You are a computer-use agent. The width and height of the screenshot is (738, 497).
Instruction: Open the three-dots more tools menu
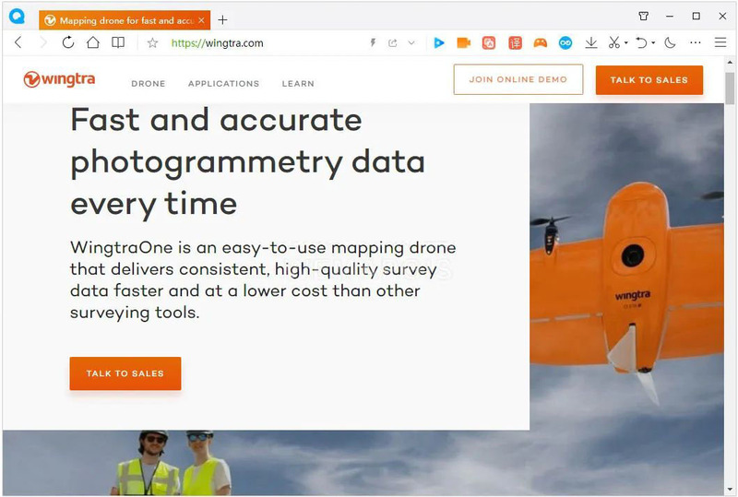[696, 42]
